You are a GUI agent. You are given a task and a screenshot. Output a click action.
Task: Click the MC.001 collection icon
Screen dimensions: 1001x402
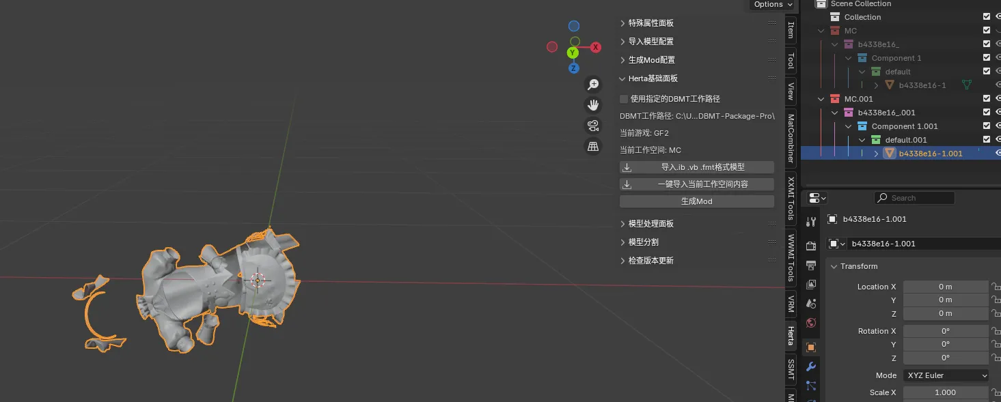[x=834, y=99]
